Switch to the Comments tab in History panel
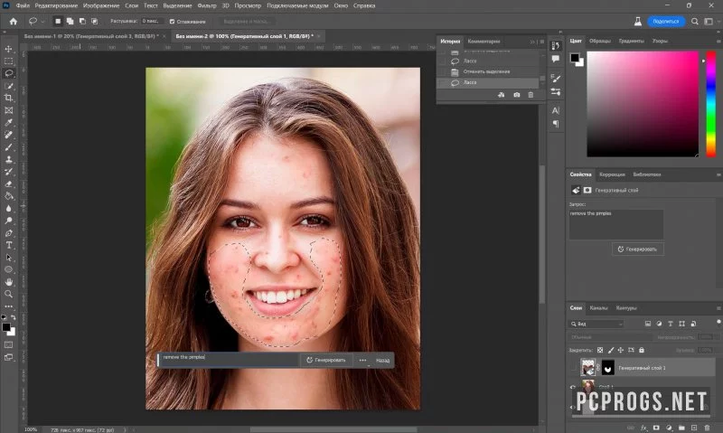The width and height of the screenshot is (723, 433). pyautogui.click(x=484, y=42)
